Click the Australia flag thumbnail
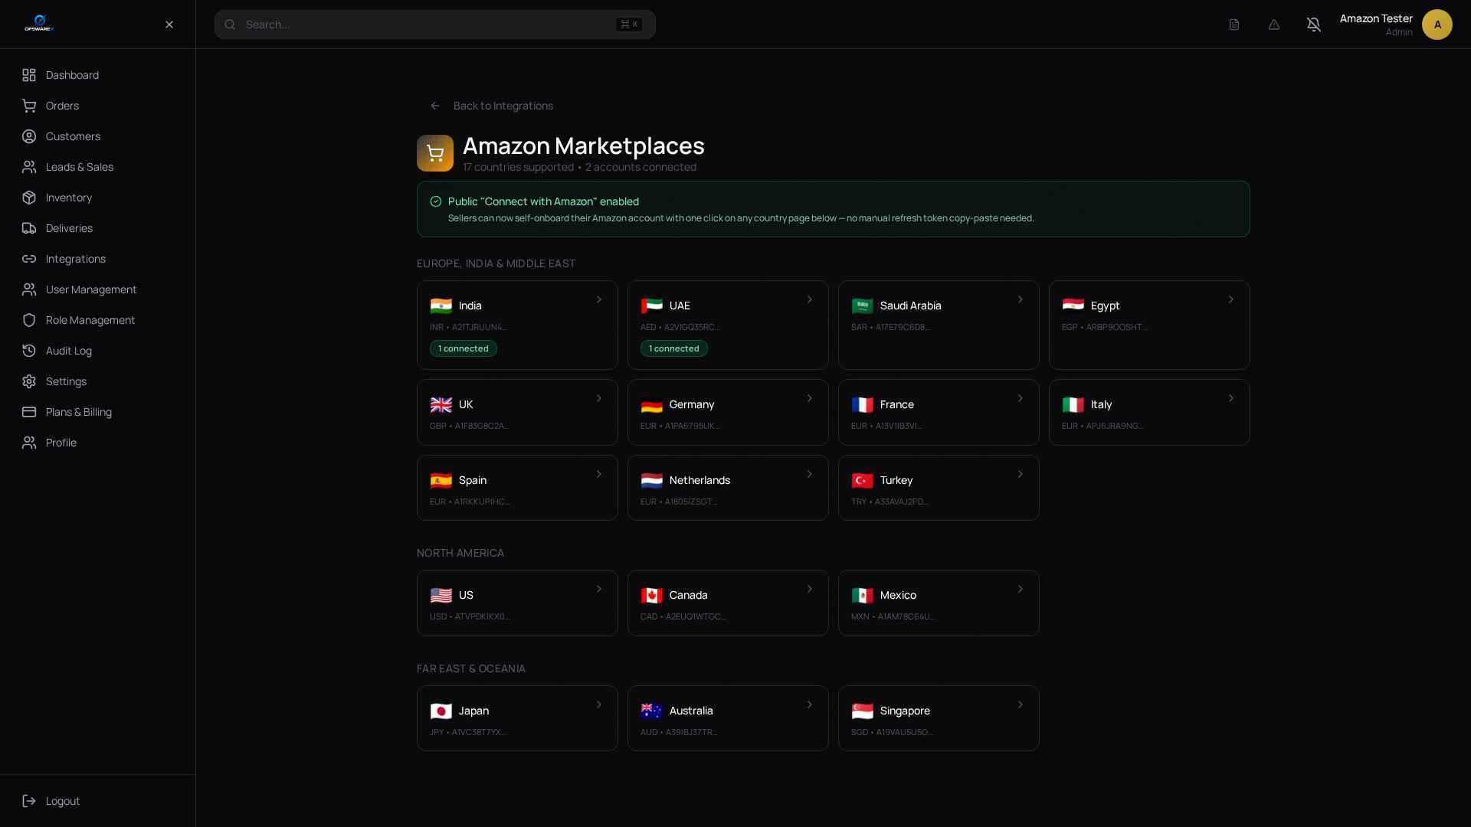The image size is (1471, 827). (652, 711)
